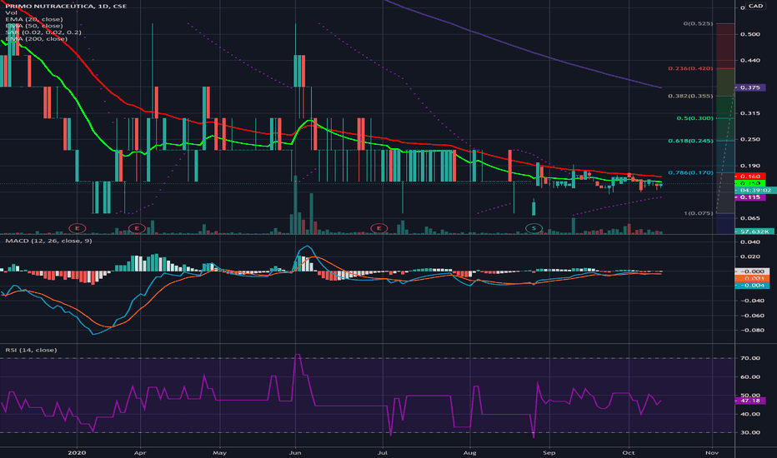777x458 pixels.
Task: Select the Fibonacci 1(0.075) level label
Action: [698, 213]
